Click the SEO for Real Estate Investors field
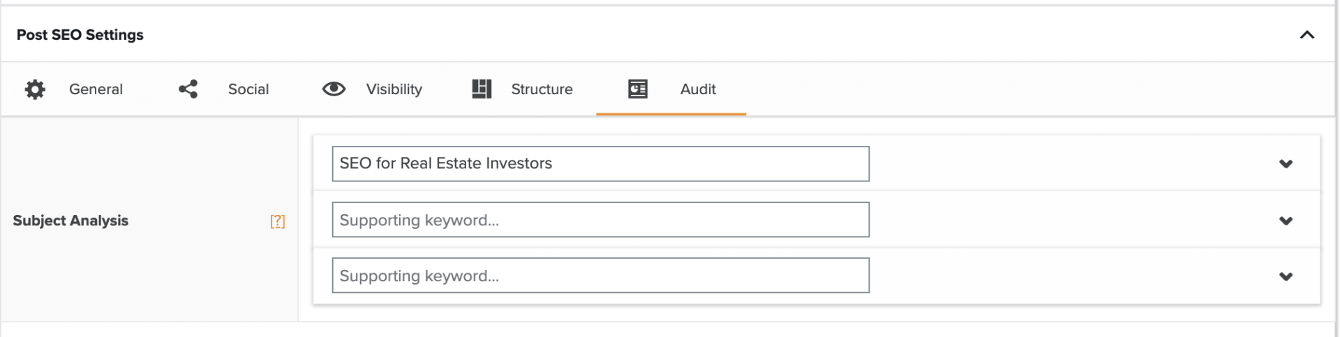 coord(600,164)
